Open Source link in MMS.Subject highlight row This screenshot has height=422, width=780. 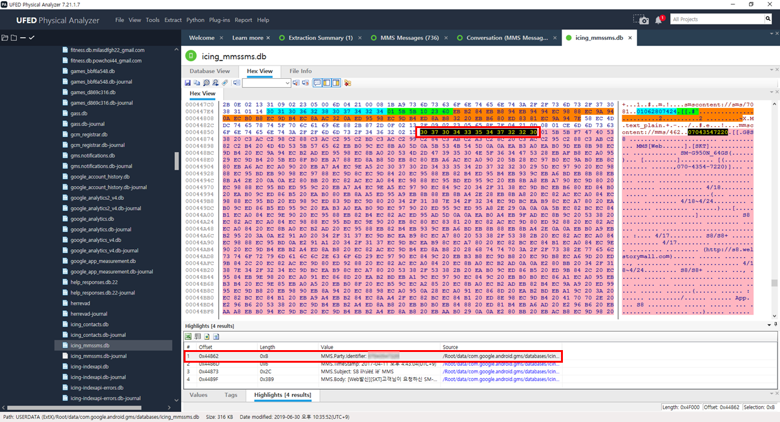click(501, 372)
